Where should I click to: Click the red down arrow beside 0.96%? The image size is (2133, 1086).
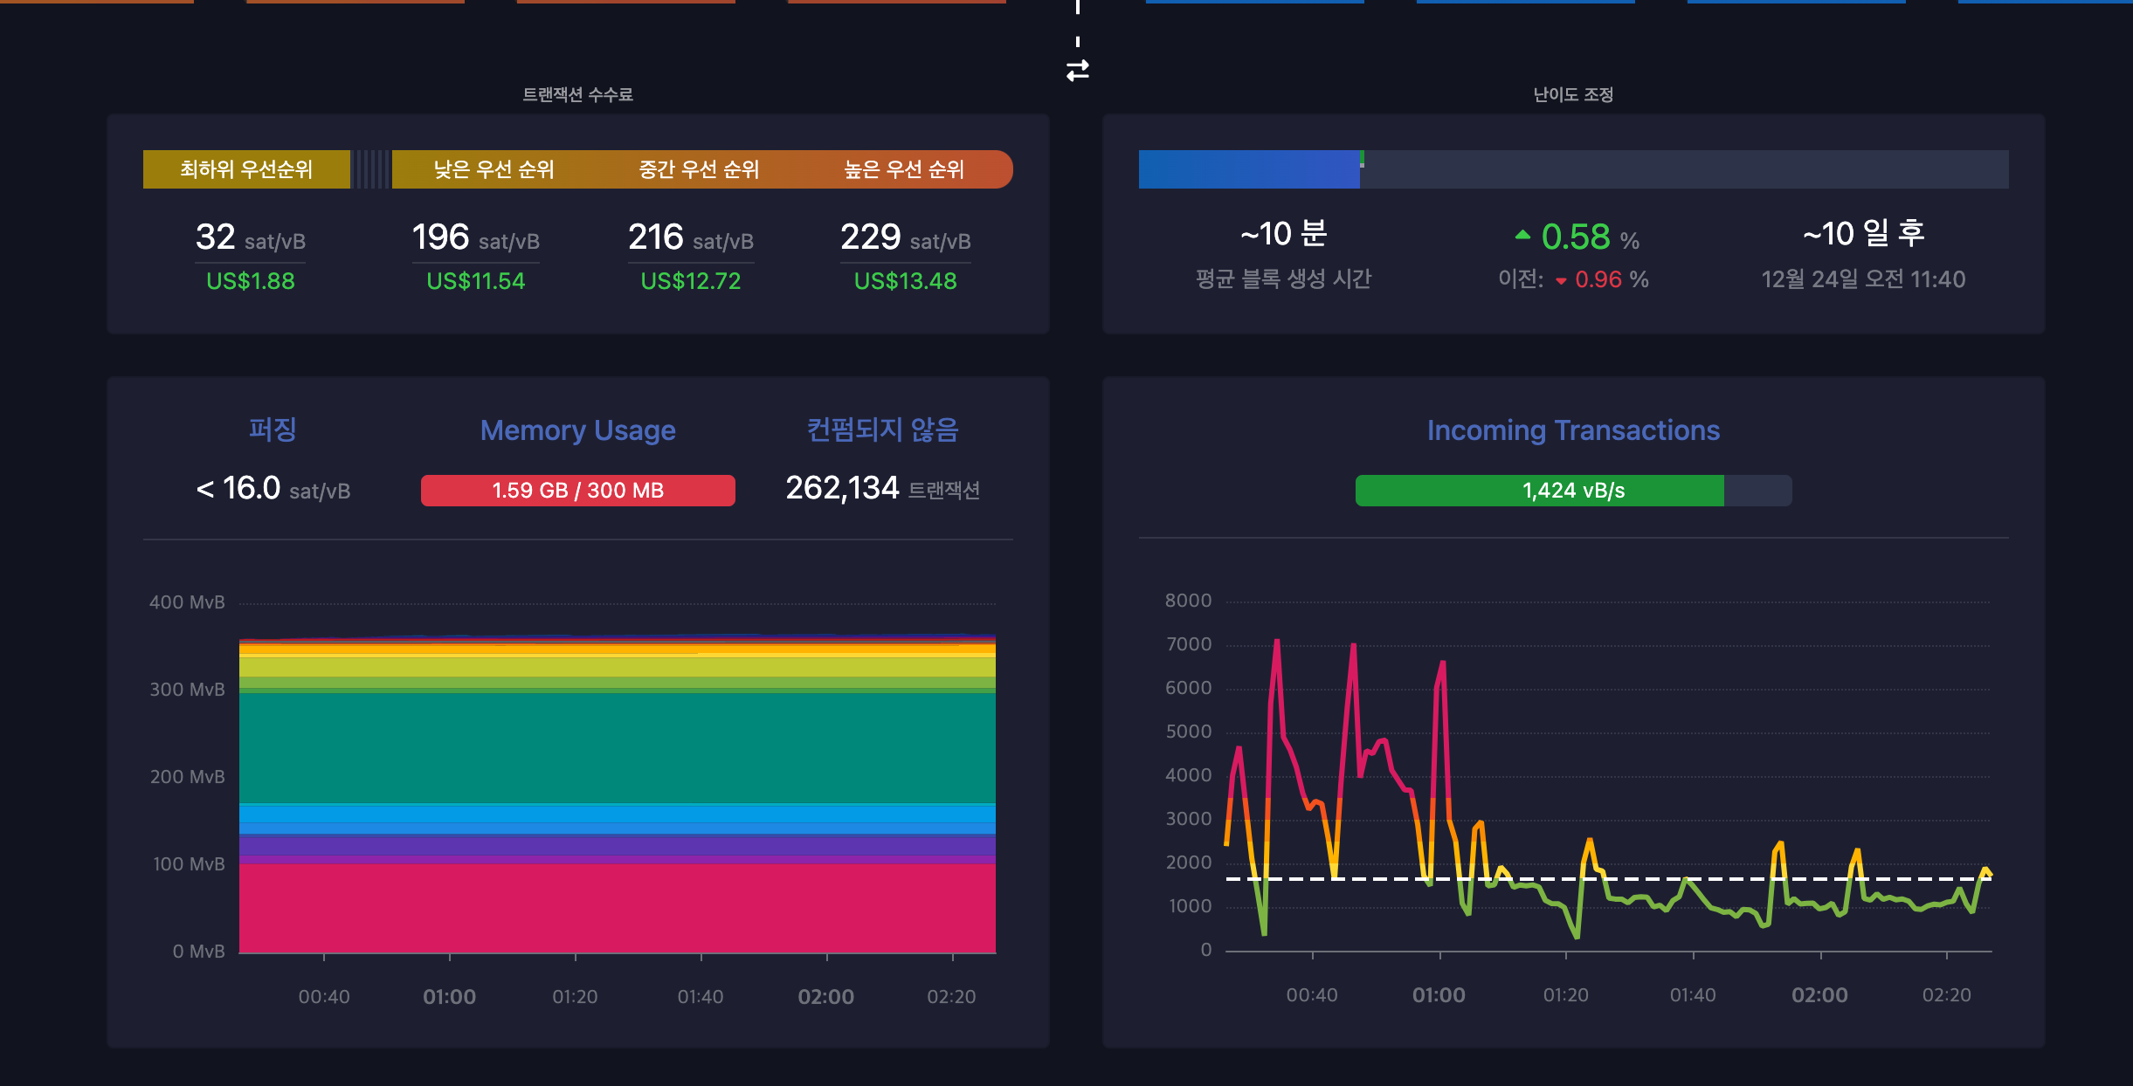1561,281
